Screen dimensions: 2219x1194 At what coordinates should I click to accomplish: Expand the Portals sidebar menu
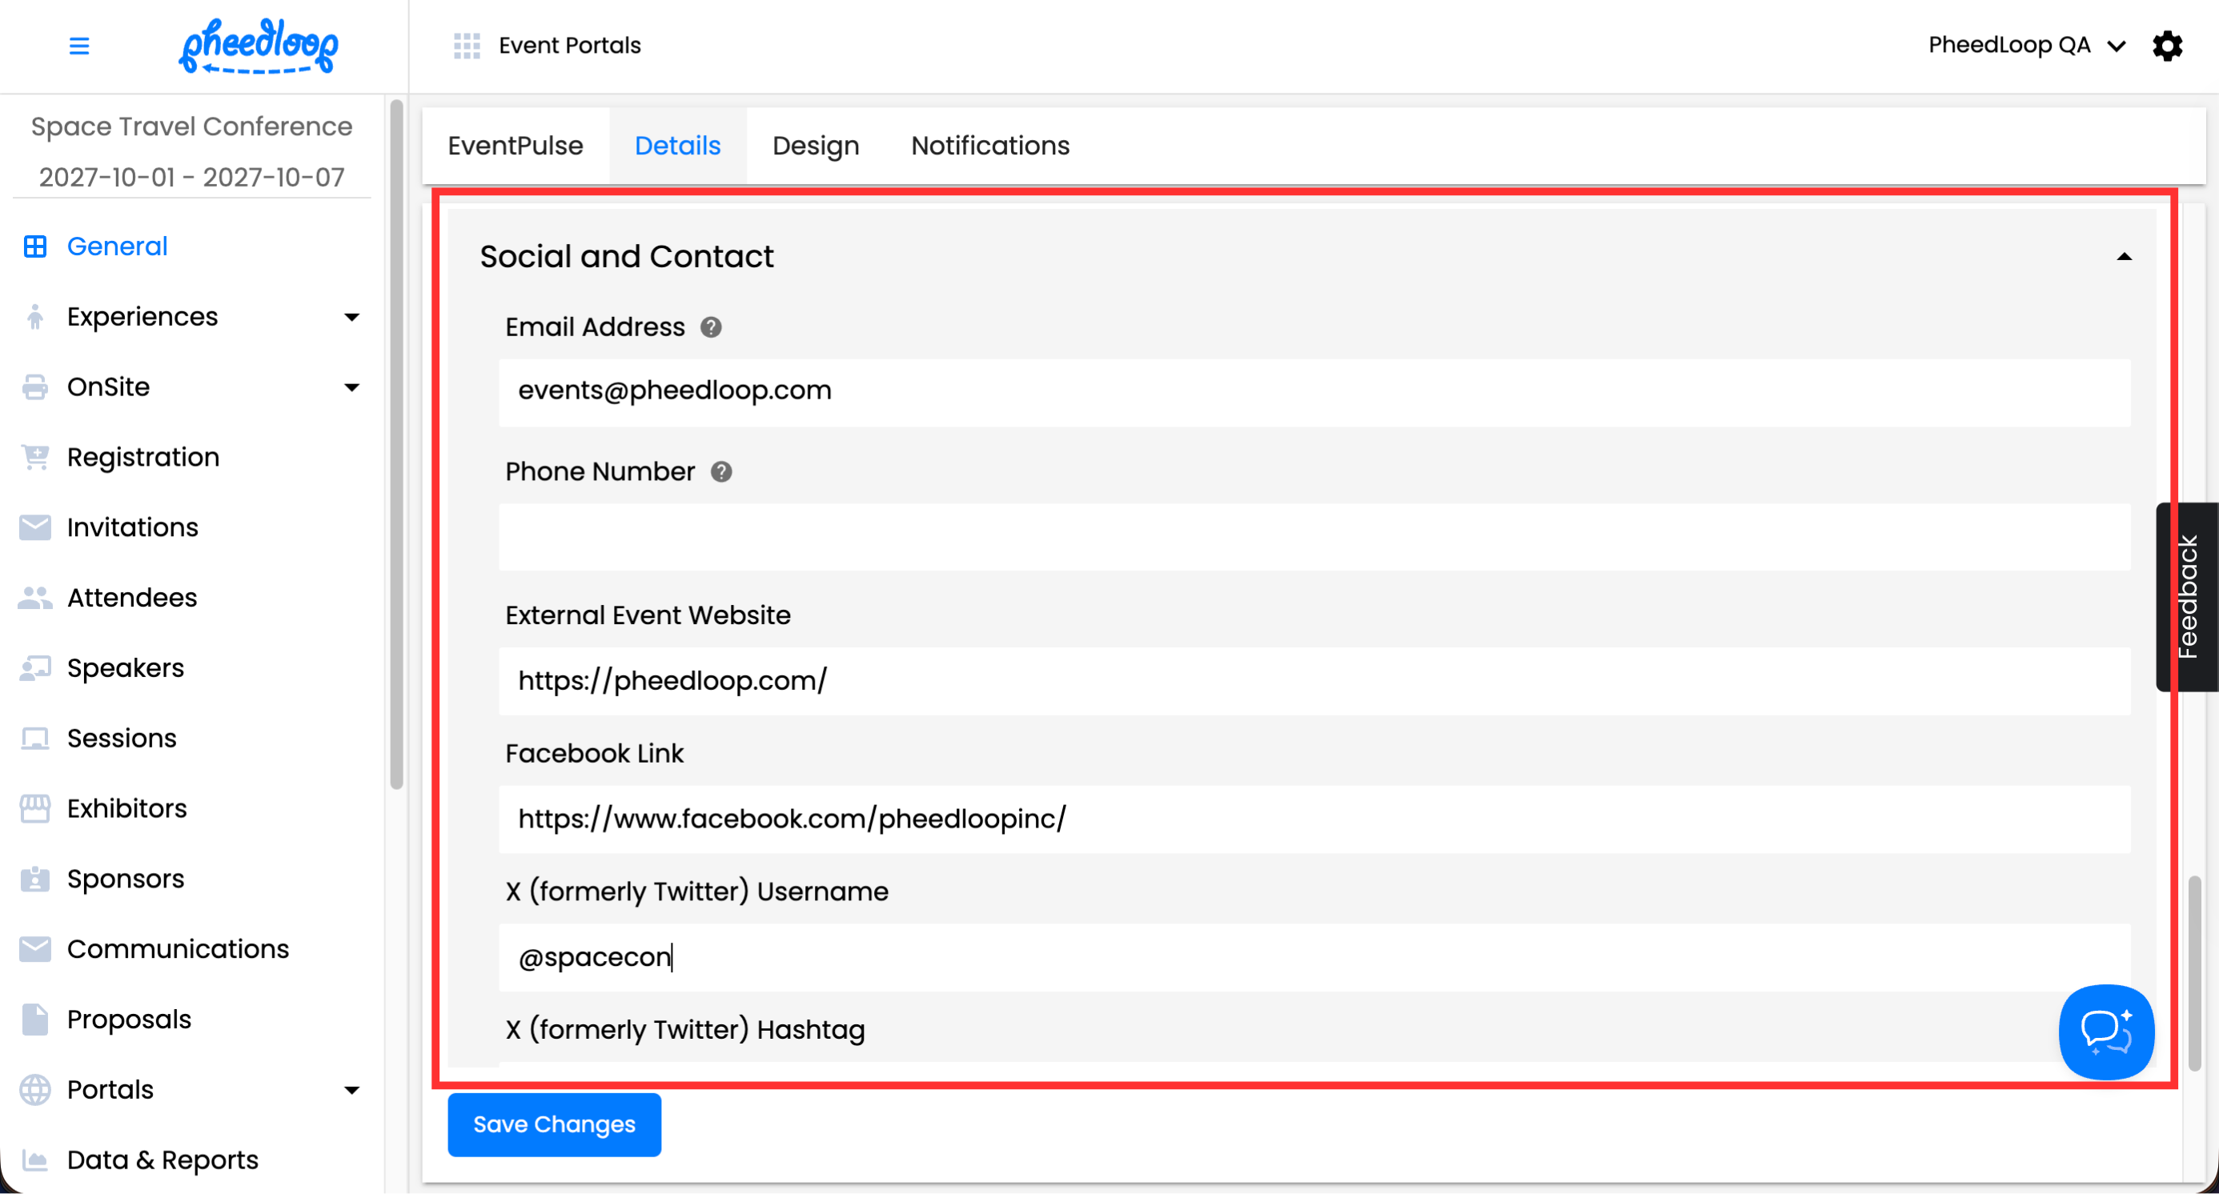(x=351, y=1090)
